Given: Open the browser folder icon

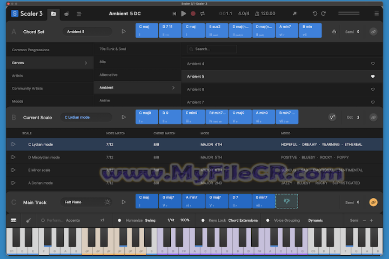Looking at the screenshot, I should tap(53, 13).
